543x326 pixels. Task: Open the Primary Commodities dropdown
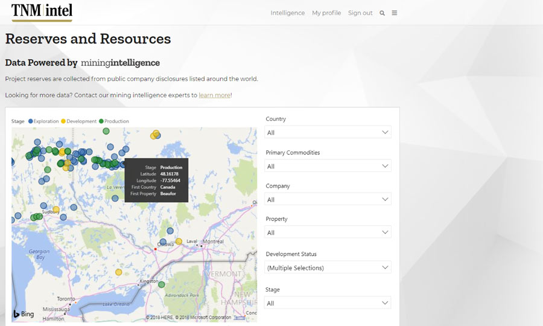(328, 166)
